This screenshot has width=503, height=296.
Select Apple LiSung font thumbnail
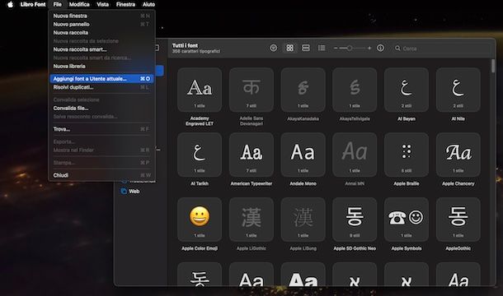point(303,220)
